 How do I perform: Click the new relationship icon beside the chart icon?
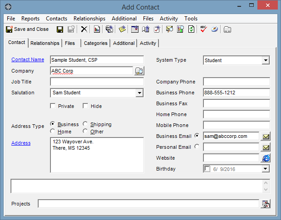pos(109,29)
